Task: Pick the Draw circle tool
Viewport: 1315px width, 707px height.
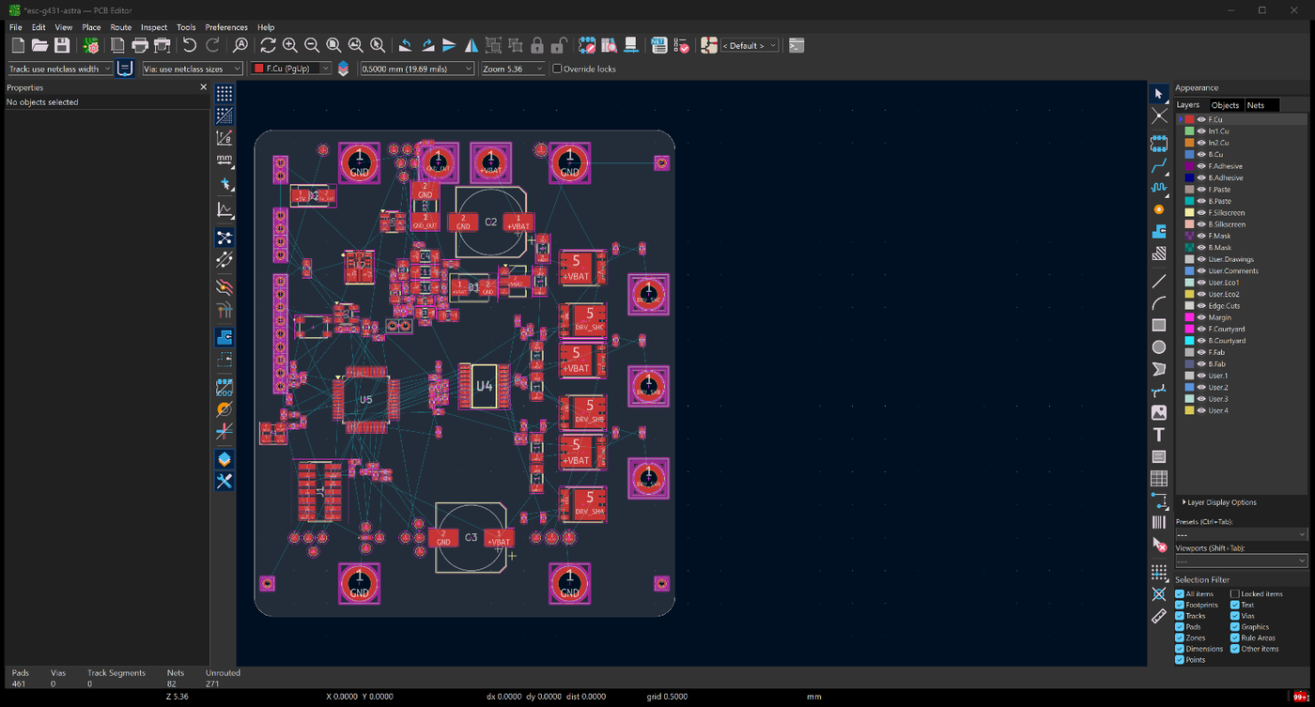Action: click(x=1159, y=347)
